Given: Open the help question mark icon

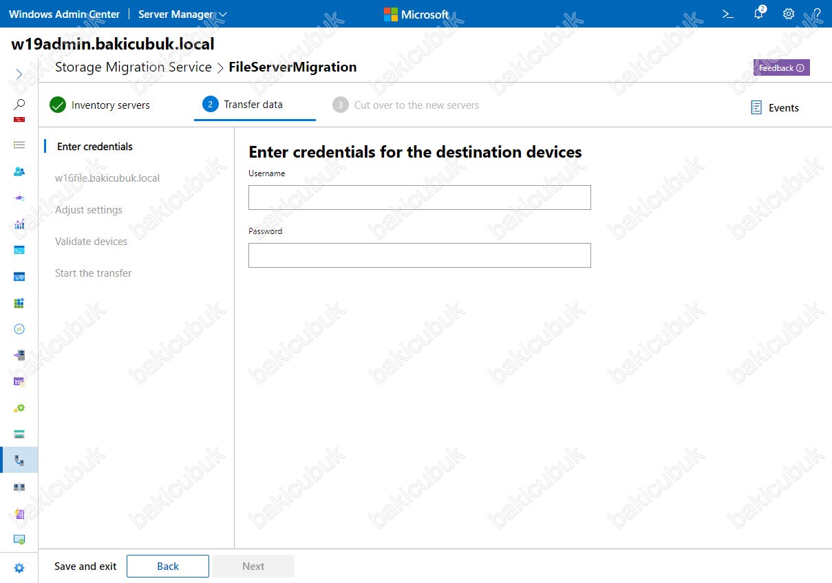Looking at the screenshot, I should point(818,14).
